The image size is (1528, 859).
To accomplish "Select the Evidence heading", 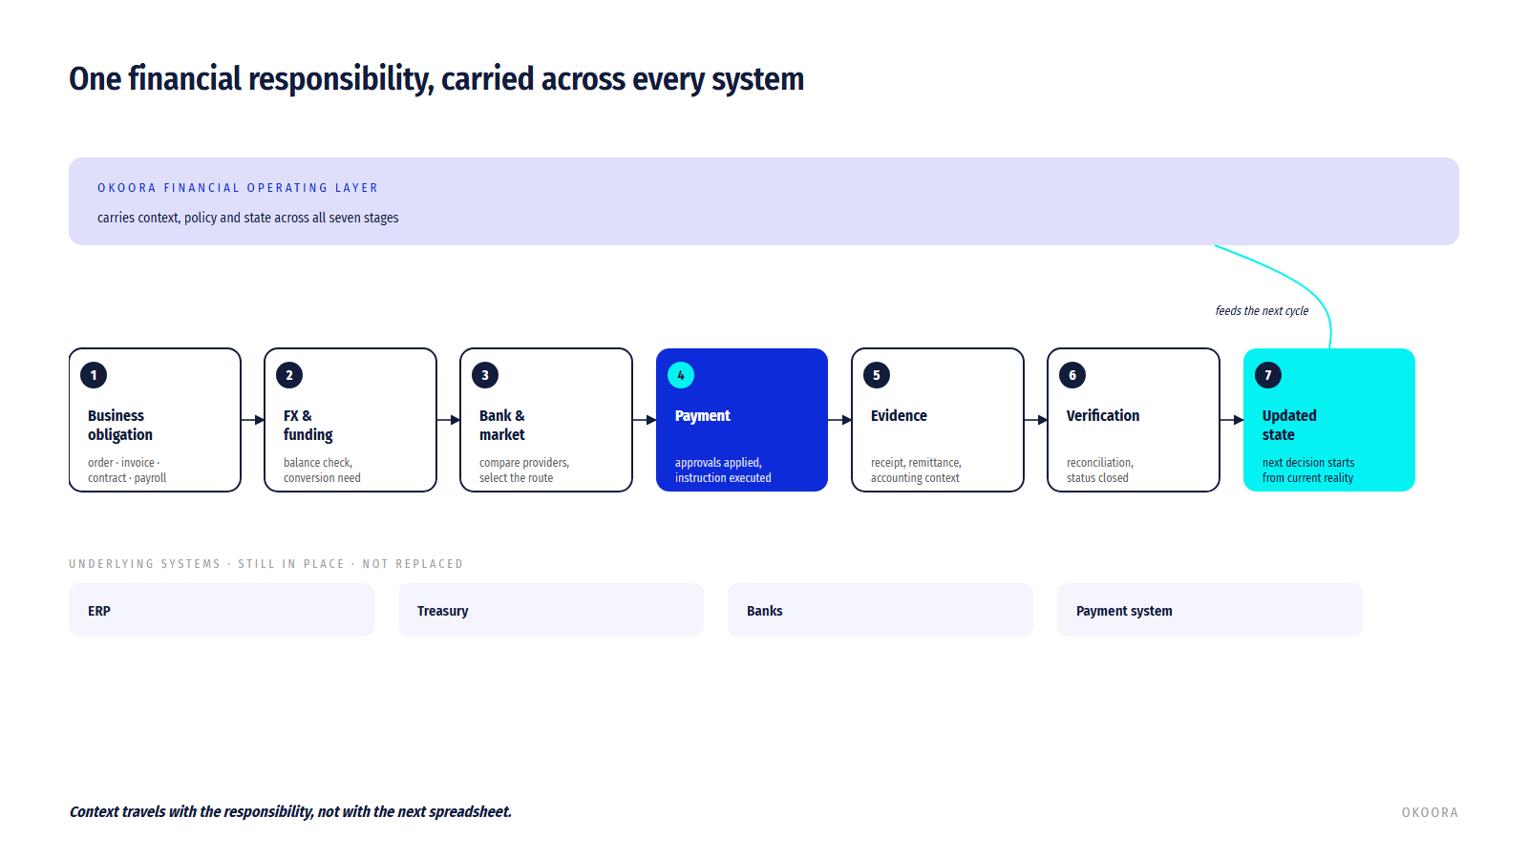I will tap(899, 416).
